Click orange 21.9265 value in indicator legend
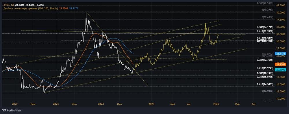This screenshot has height=114, width=289. 64,8
